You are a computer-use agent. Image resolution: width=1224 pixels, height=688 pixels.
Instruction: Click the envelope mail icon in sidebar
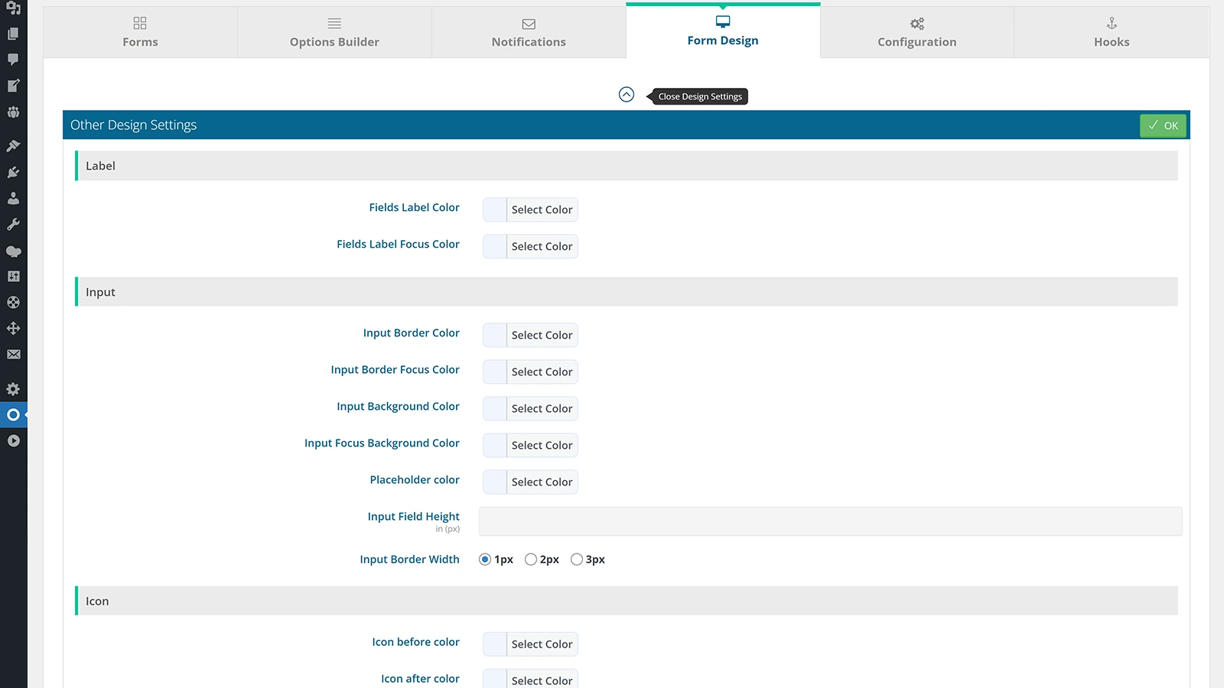13,354
